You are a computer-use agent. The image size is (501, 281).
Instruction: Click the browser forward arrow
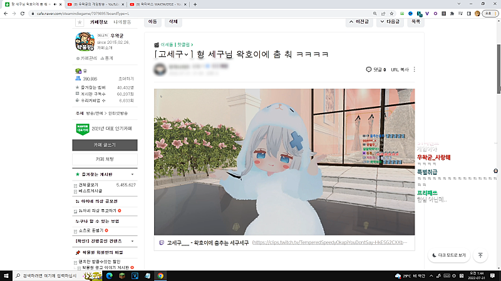coord(14,14)
